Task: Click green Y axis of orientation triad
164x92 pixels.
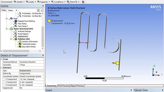Action: pos(153,71)
